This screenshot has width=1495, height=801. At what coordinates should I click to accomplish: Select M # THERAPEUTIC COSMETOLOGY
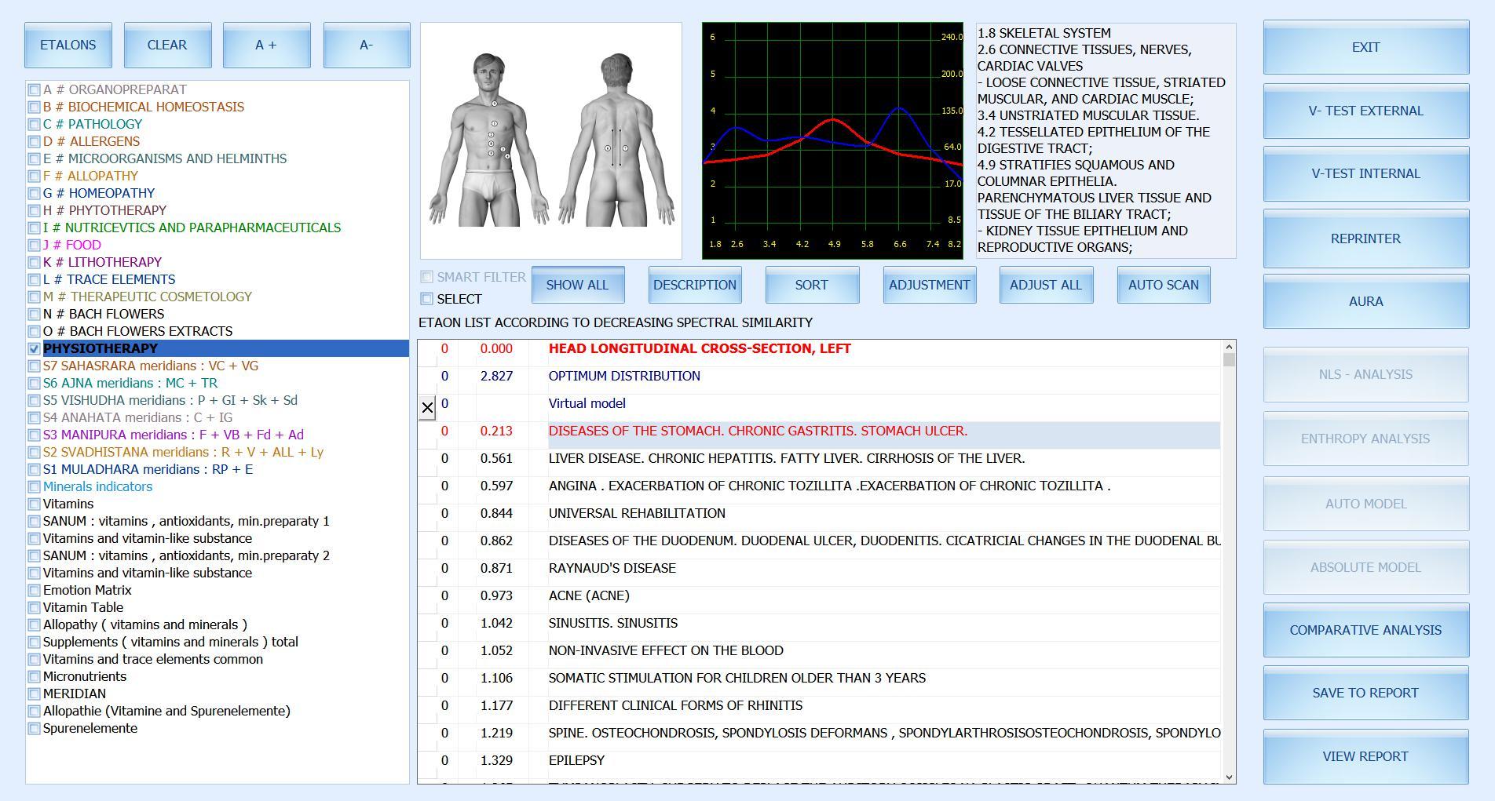(x=148, y=297)
